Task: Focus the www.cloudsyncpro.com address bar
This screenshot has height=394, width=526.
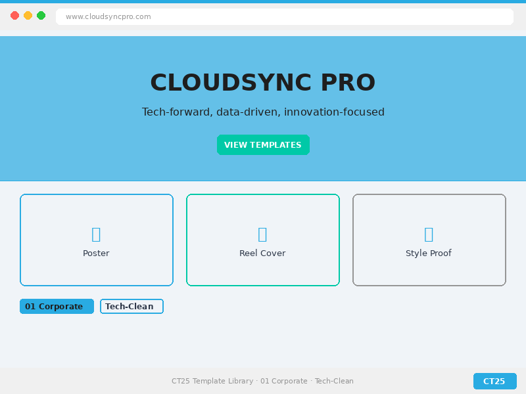Action: 284,16
